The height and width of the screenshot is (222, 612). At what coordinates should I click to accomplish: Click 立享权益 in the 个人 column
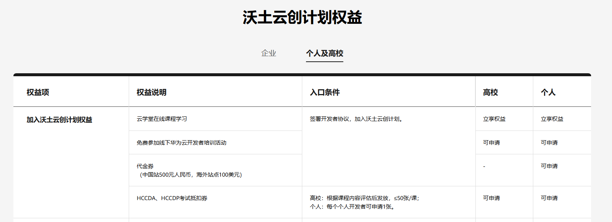click(552, 119)
